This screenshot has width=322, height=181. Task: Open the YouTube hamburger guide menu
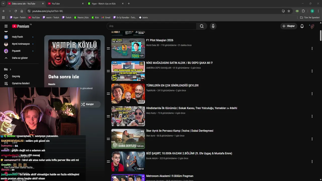tap(6, 26)
